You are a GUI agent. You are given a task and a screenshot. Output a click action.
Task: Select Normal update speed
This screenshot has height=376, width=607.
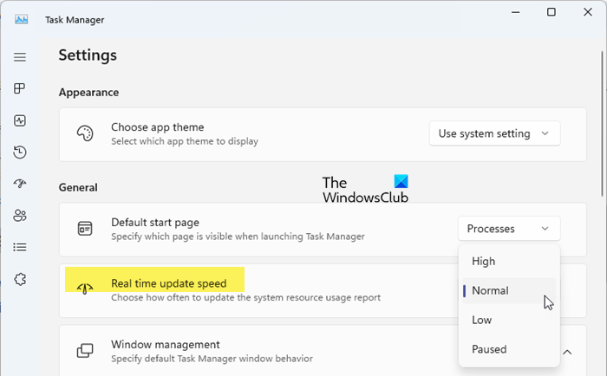point(490,290)
